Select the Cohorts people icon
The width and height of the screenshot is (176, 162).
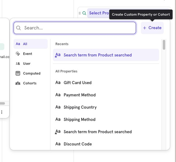(x=18, y=83)
